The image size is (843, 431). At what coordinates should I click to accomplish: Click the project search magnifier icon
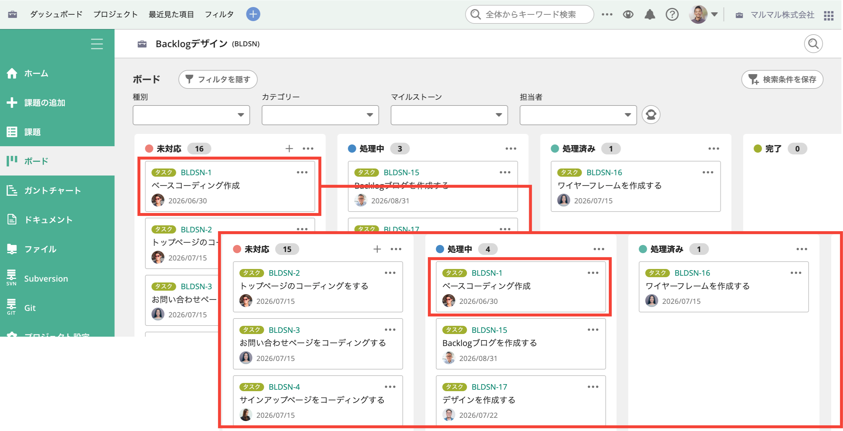pyautogui.click(x=813, y=43)
